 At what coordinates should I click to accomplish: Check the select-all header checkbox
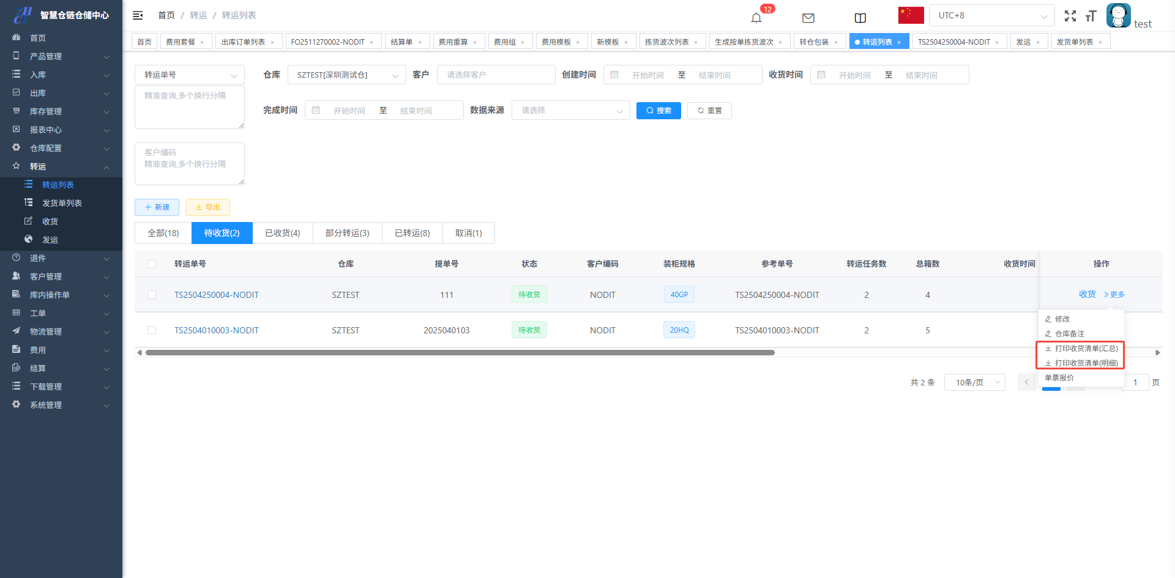152,264
